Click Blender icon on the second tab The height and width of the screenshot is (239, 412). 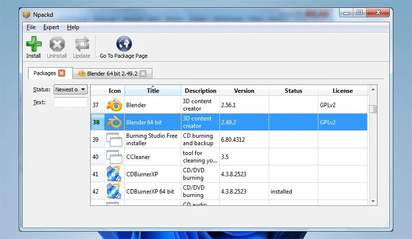(x=82, y=74)
